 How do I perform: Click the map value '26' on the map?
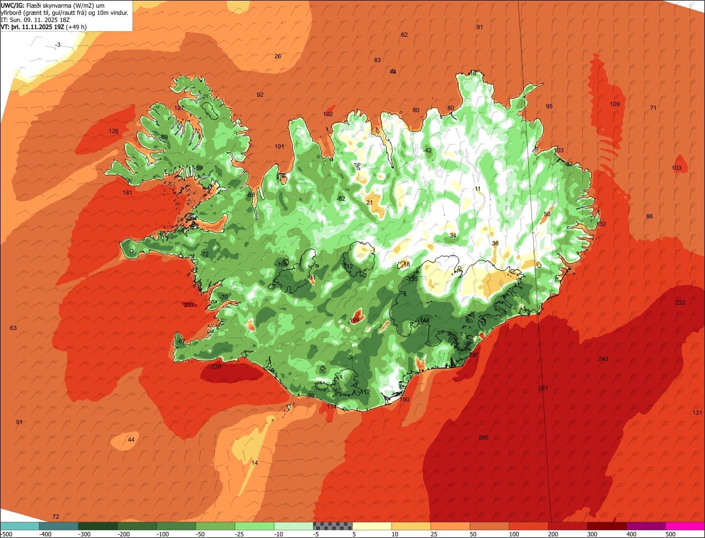[x=278, y=57]
